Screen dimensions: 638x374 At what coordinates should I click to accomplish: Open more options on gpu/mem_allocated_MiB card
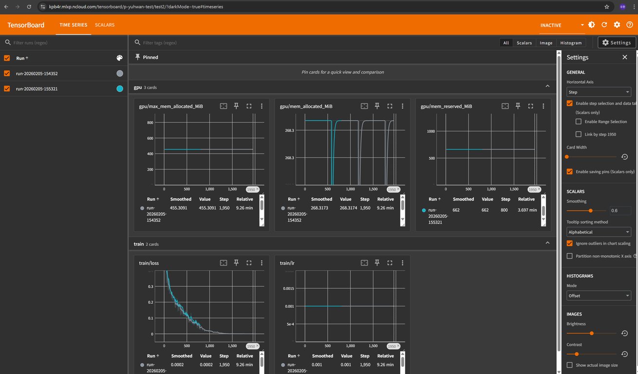tap(402, 106)
